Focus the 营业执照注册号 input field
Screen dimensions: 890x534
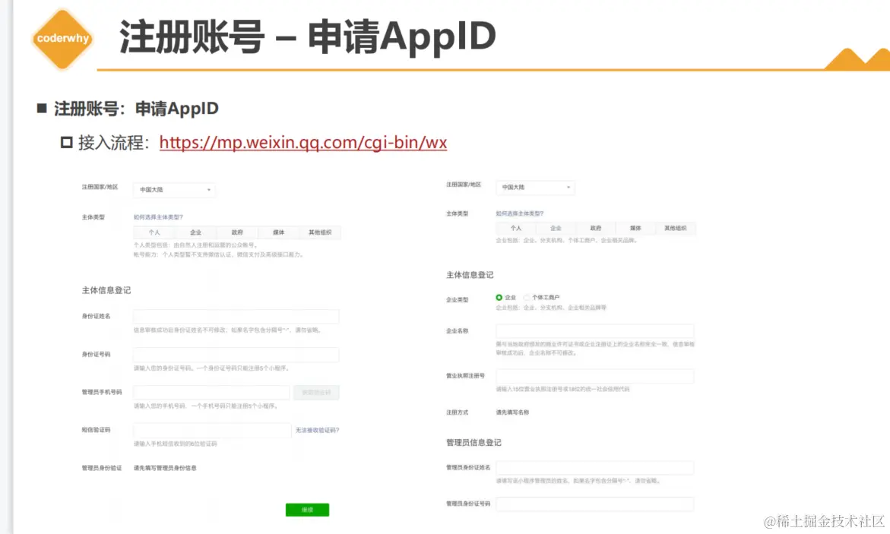point(595,376)
